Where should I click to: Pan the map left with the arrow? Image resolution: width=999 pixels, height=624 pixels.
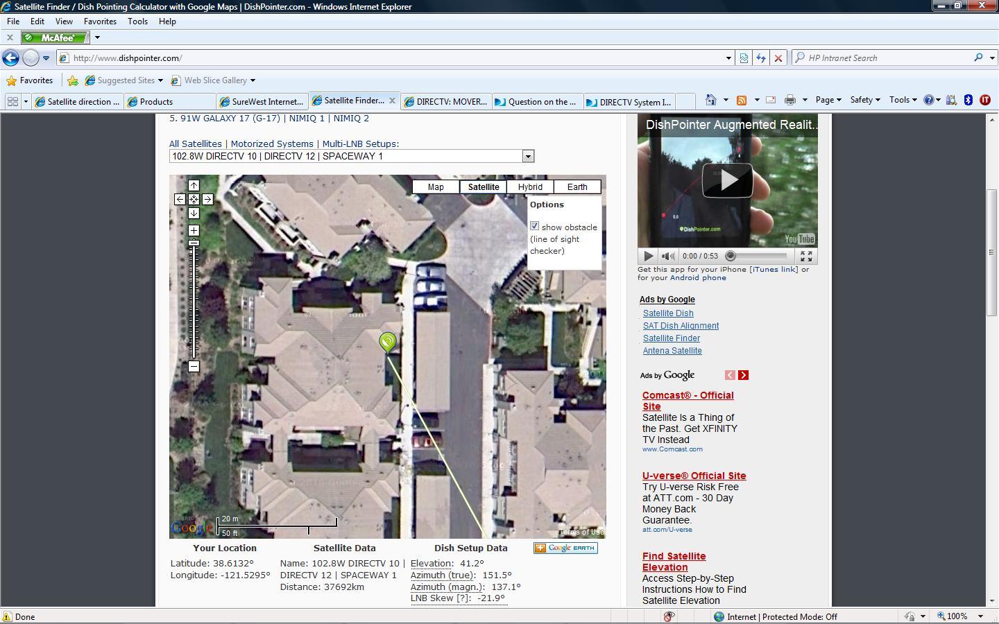pyautogui.click(x=180, y=199)
